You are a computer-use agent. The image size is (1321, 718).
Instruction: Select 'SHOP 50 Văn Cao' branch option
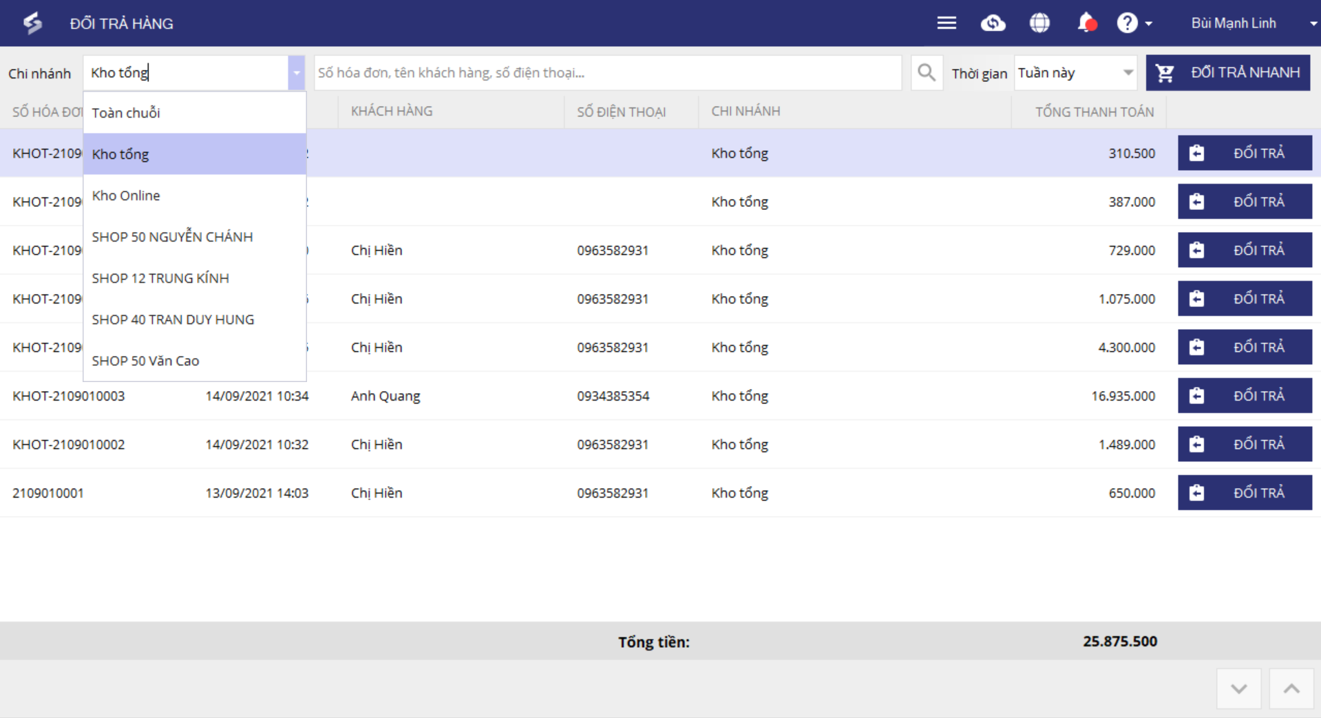coord(195,361)
